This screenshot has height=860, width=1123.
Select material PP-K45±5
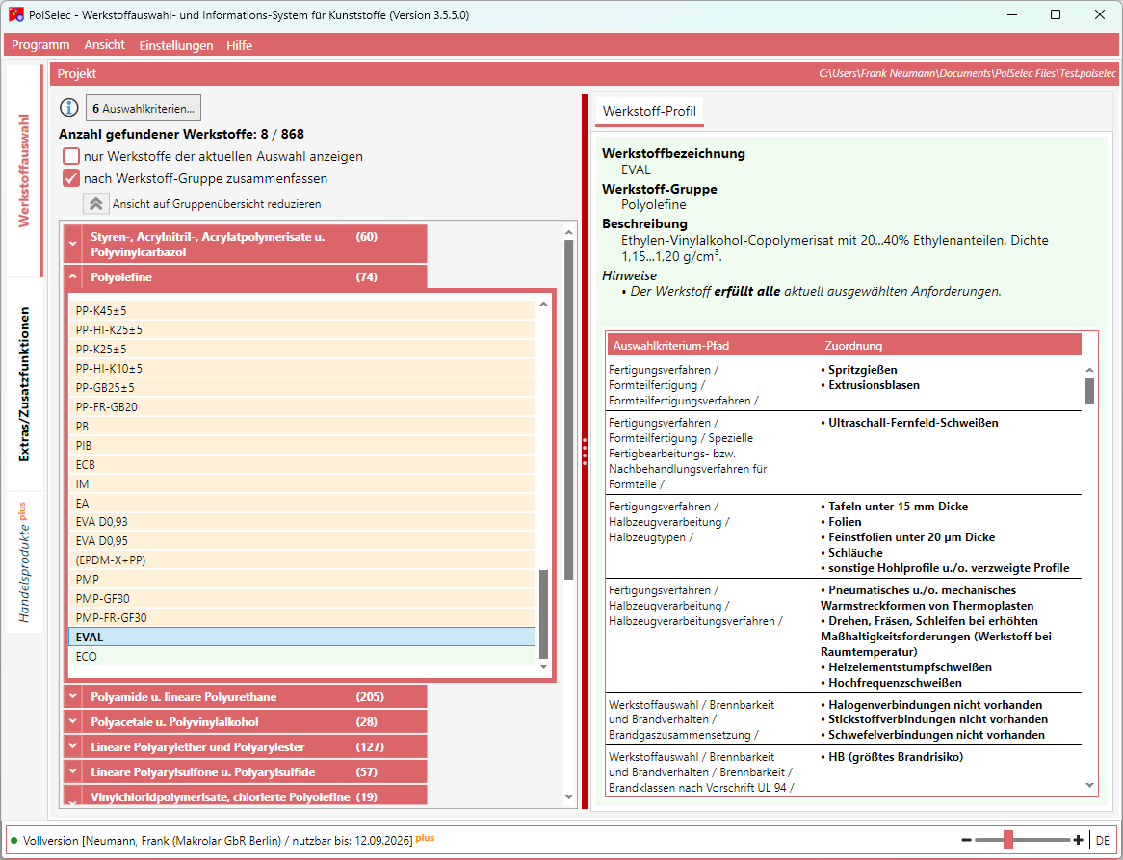tap(302, 311)
